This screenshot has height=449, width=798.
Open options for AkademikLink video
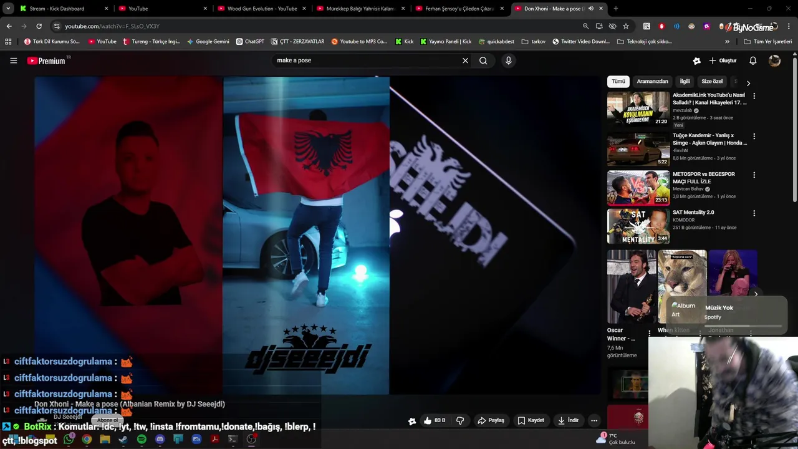[754, 96]
